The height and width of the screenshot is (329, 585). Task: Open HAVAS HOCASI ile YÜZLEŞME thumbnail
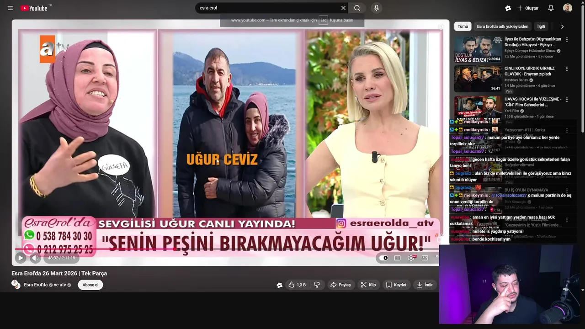point(478,108)
